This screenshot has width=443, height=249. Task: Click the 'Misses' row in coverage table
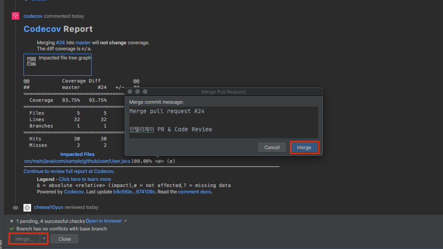click(x=68, y=145)
